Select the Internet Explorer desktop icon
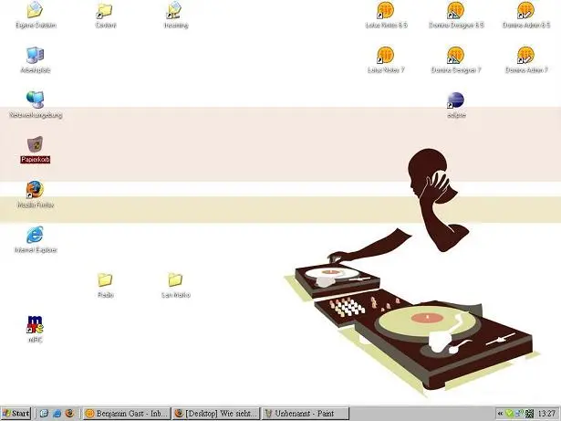561x421 pixels. (x=36, y=235)
